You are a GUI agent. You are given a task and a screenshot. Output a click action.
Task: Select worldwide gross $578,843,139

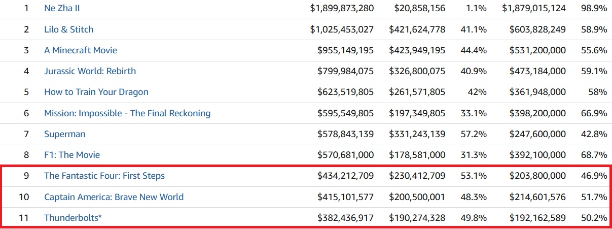[x=345, y=134]
